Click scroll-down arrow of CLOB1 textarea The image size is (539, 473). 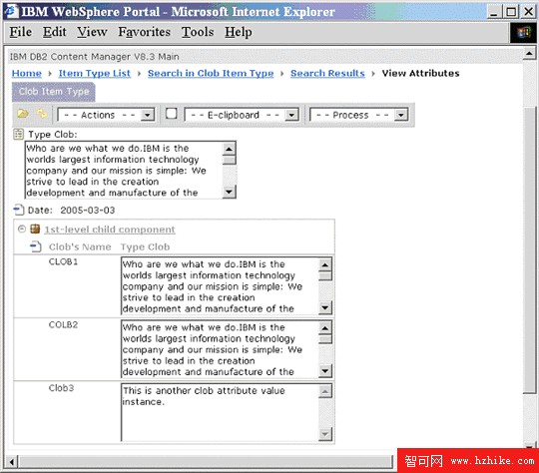(325, 307)
